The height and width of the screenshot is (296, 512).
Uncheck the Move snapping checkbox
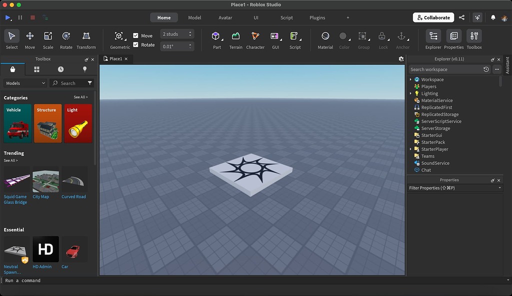click(135, 35)
